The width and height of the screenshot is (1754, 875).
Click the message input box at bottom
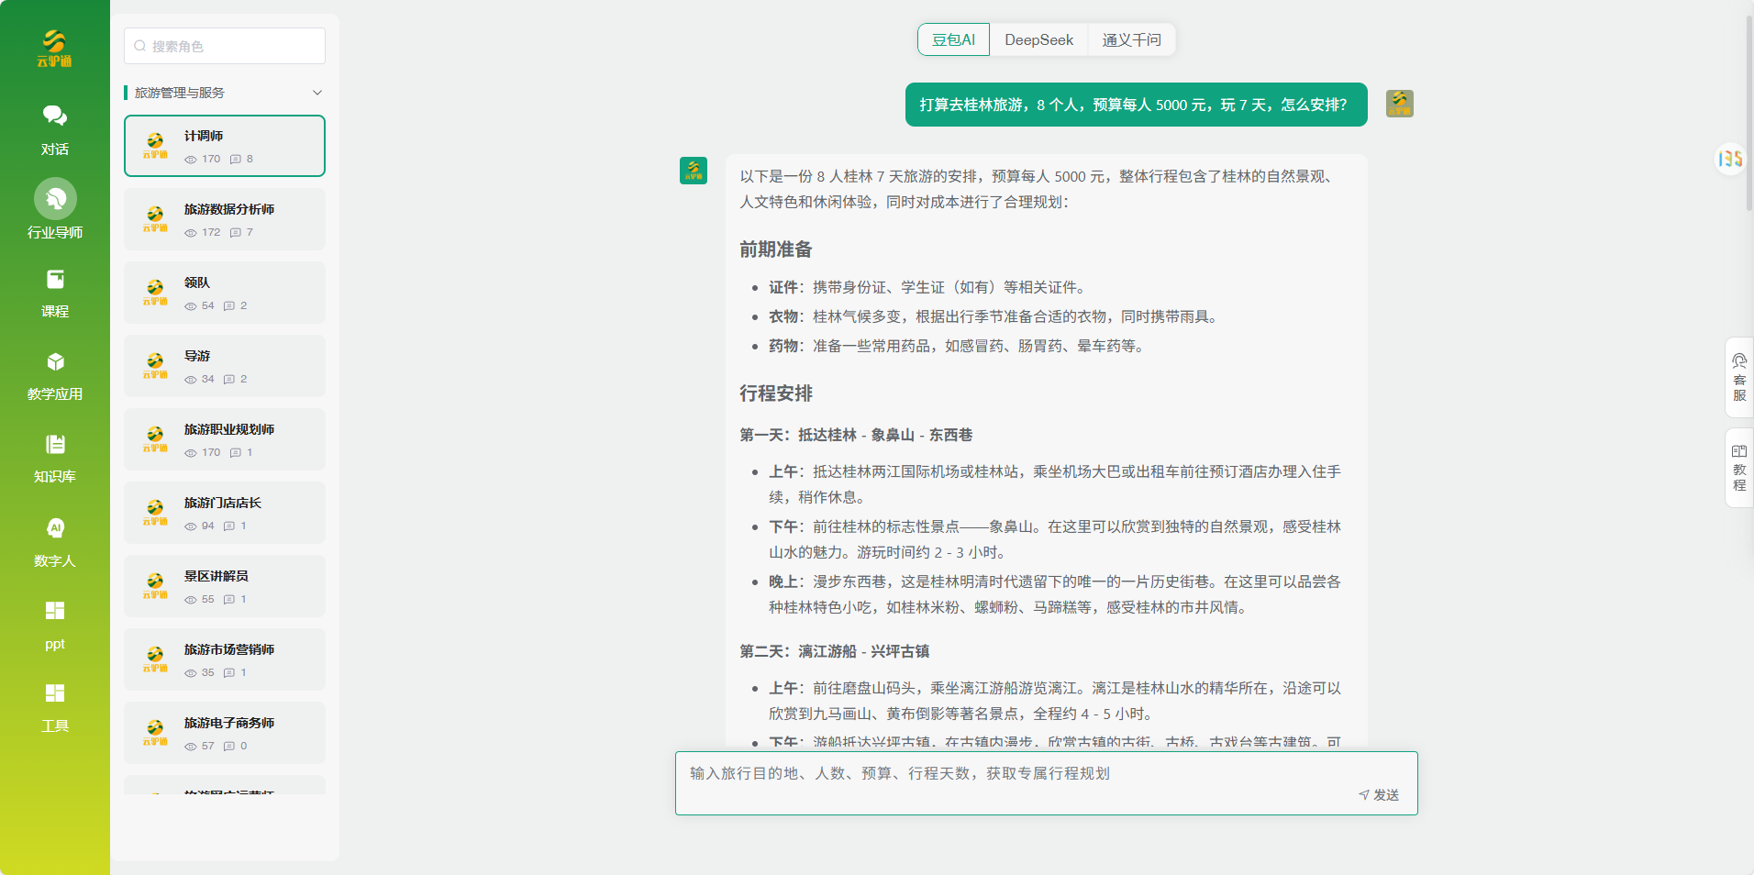tap(1009, 773)
